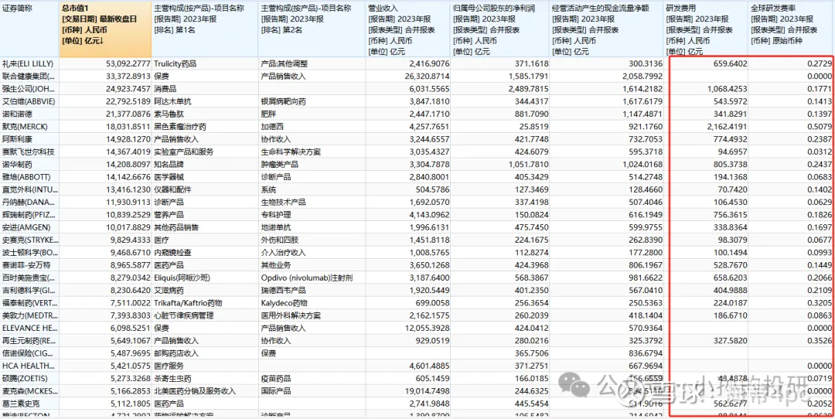Select the 默克(MERCK) row name
The image size is (835, 419).
pos(24,127)
